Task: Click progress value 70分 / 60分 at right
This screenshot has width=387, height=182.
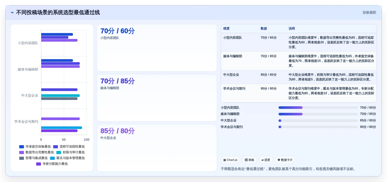Action: [x=368, y=108]
